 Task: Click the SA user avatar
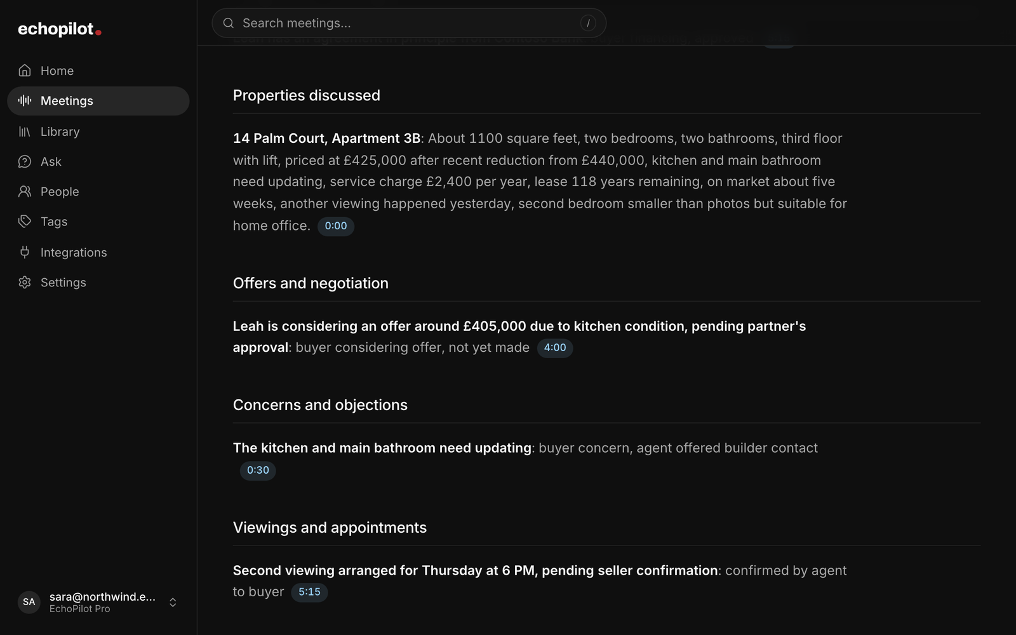[29, 602]
